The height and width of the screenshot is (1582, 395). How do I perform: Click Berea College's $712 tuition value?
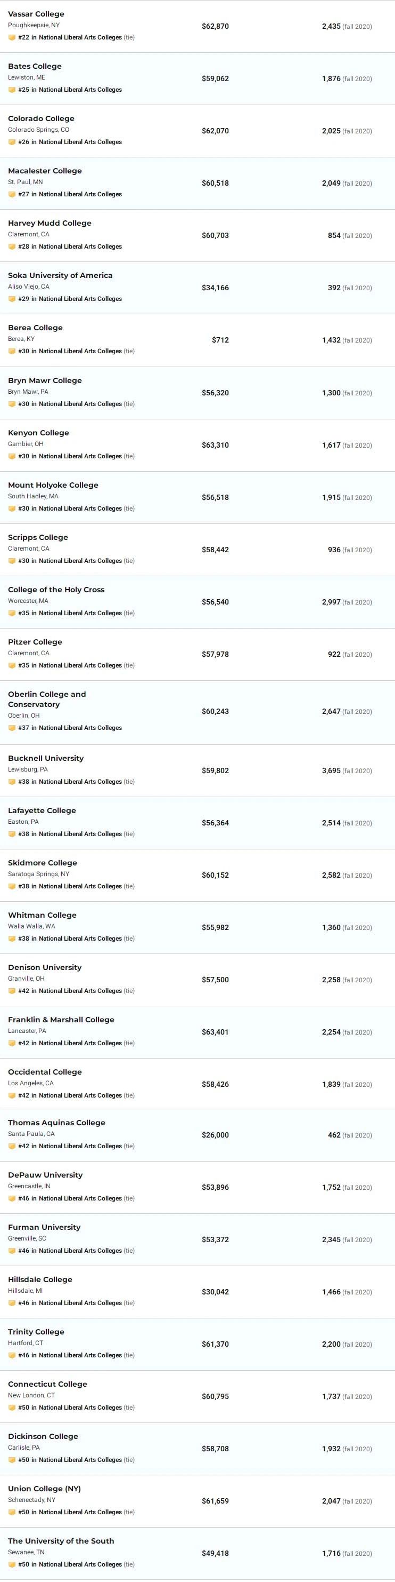(x=220, y=340)
